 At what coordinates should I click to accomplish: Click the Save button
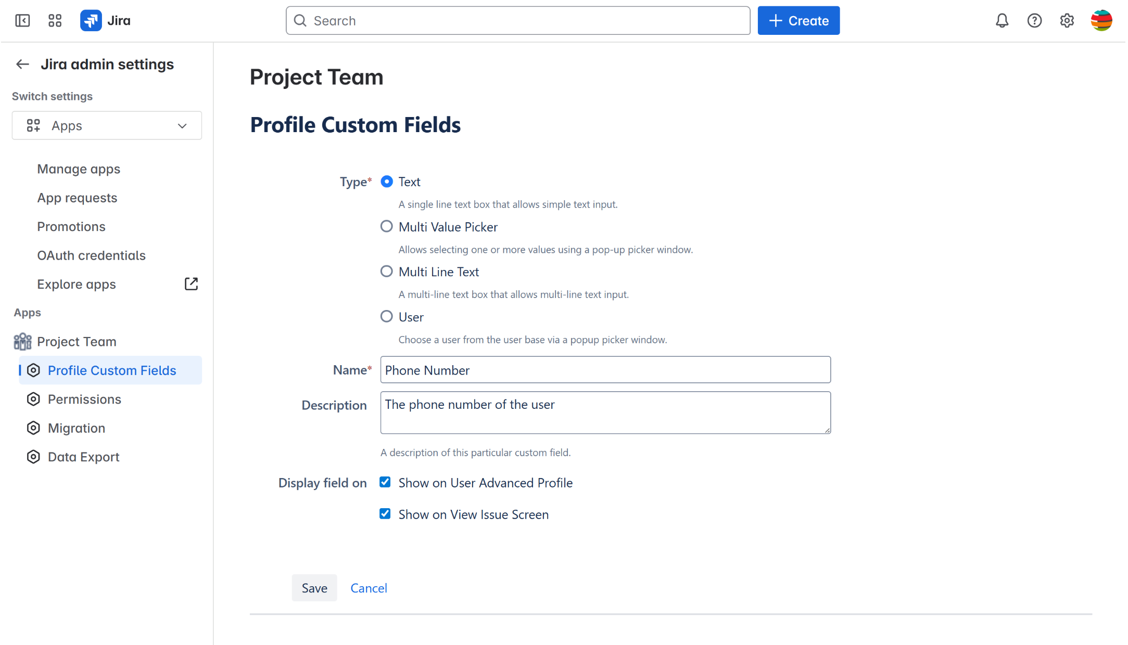tap(314, 588)
